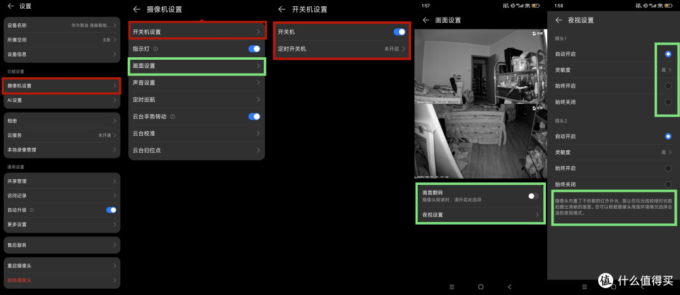Tap the red 删除摄像头 option

pyautogui.click(x=62, y=281)
